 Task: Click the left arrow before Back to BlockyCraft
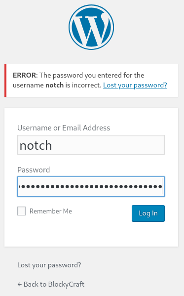click(x=19, y=284)
